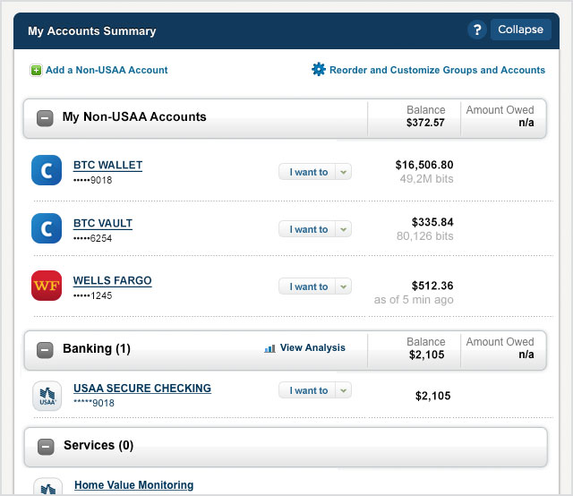573x496 pixels.
Task: Collapse the Banking (1) group
Action: point(45,350)
